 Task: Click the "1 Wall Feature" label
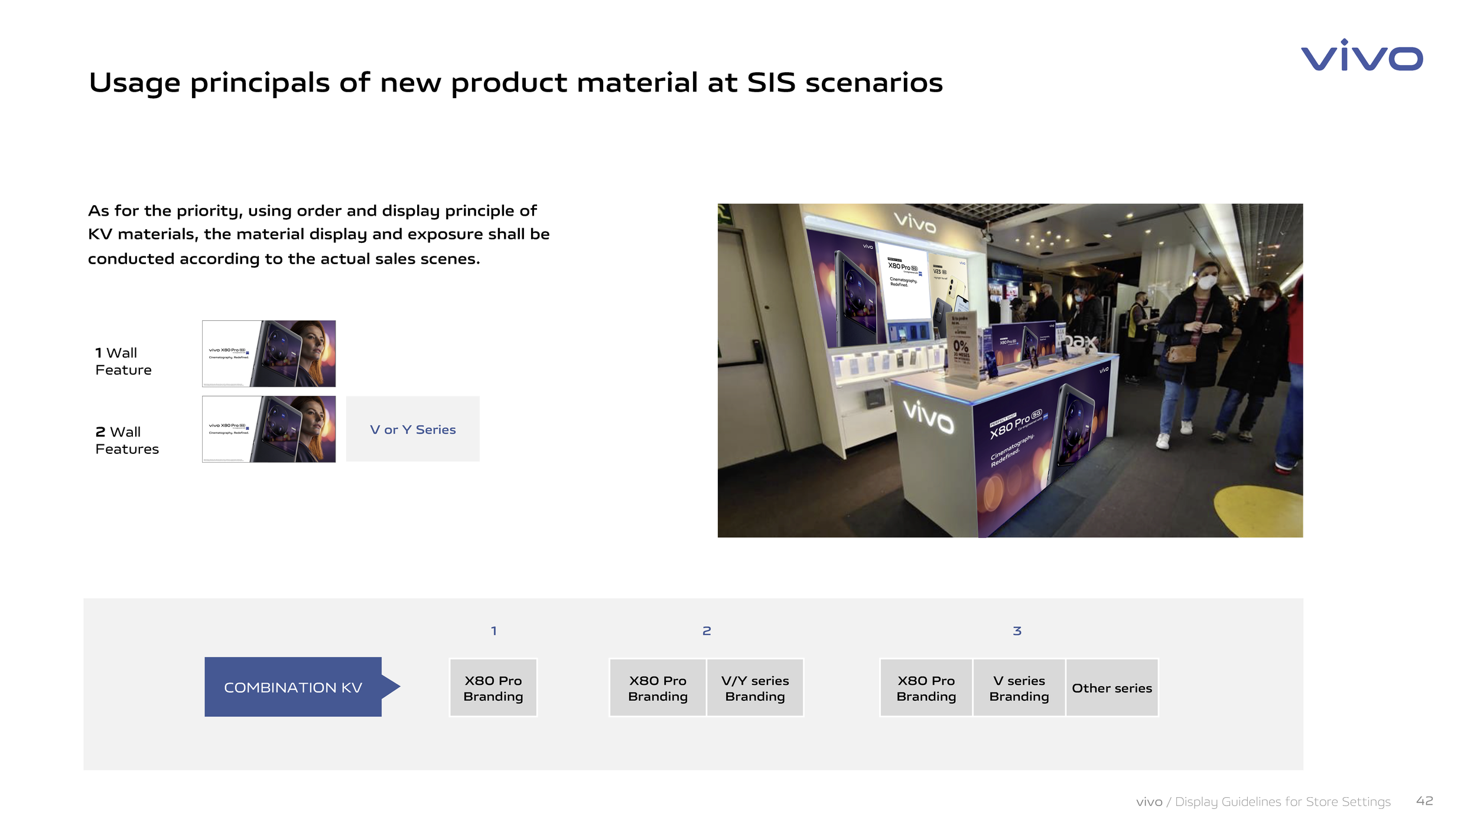(123, 361)
